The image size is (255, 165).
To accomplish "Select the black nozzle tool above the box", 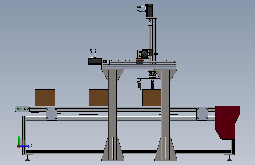I will coord(153,84).
